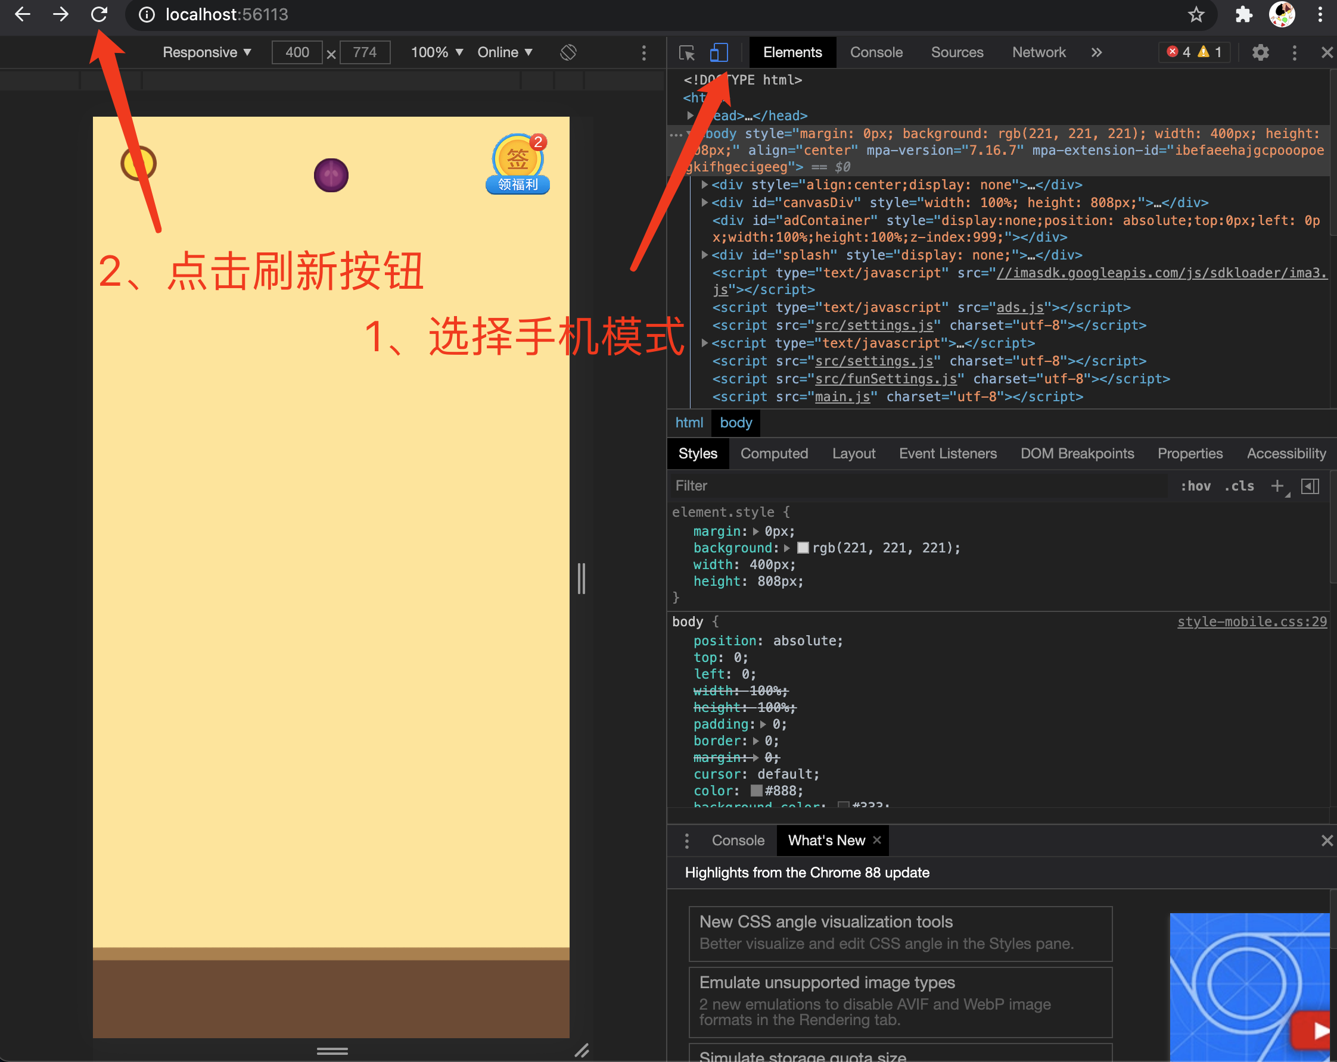Open the Responsive device dropdown

tap(207, 52)
